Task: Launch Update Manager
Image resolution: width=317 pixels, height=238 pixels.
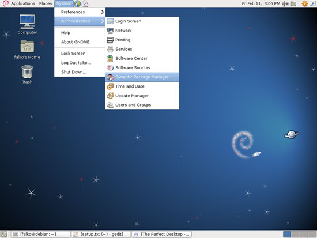Action: point(142,96)
